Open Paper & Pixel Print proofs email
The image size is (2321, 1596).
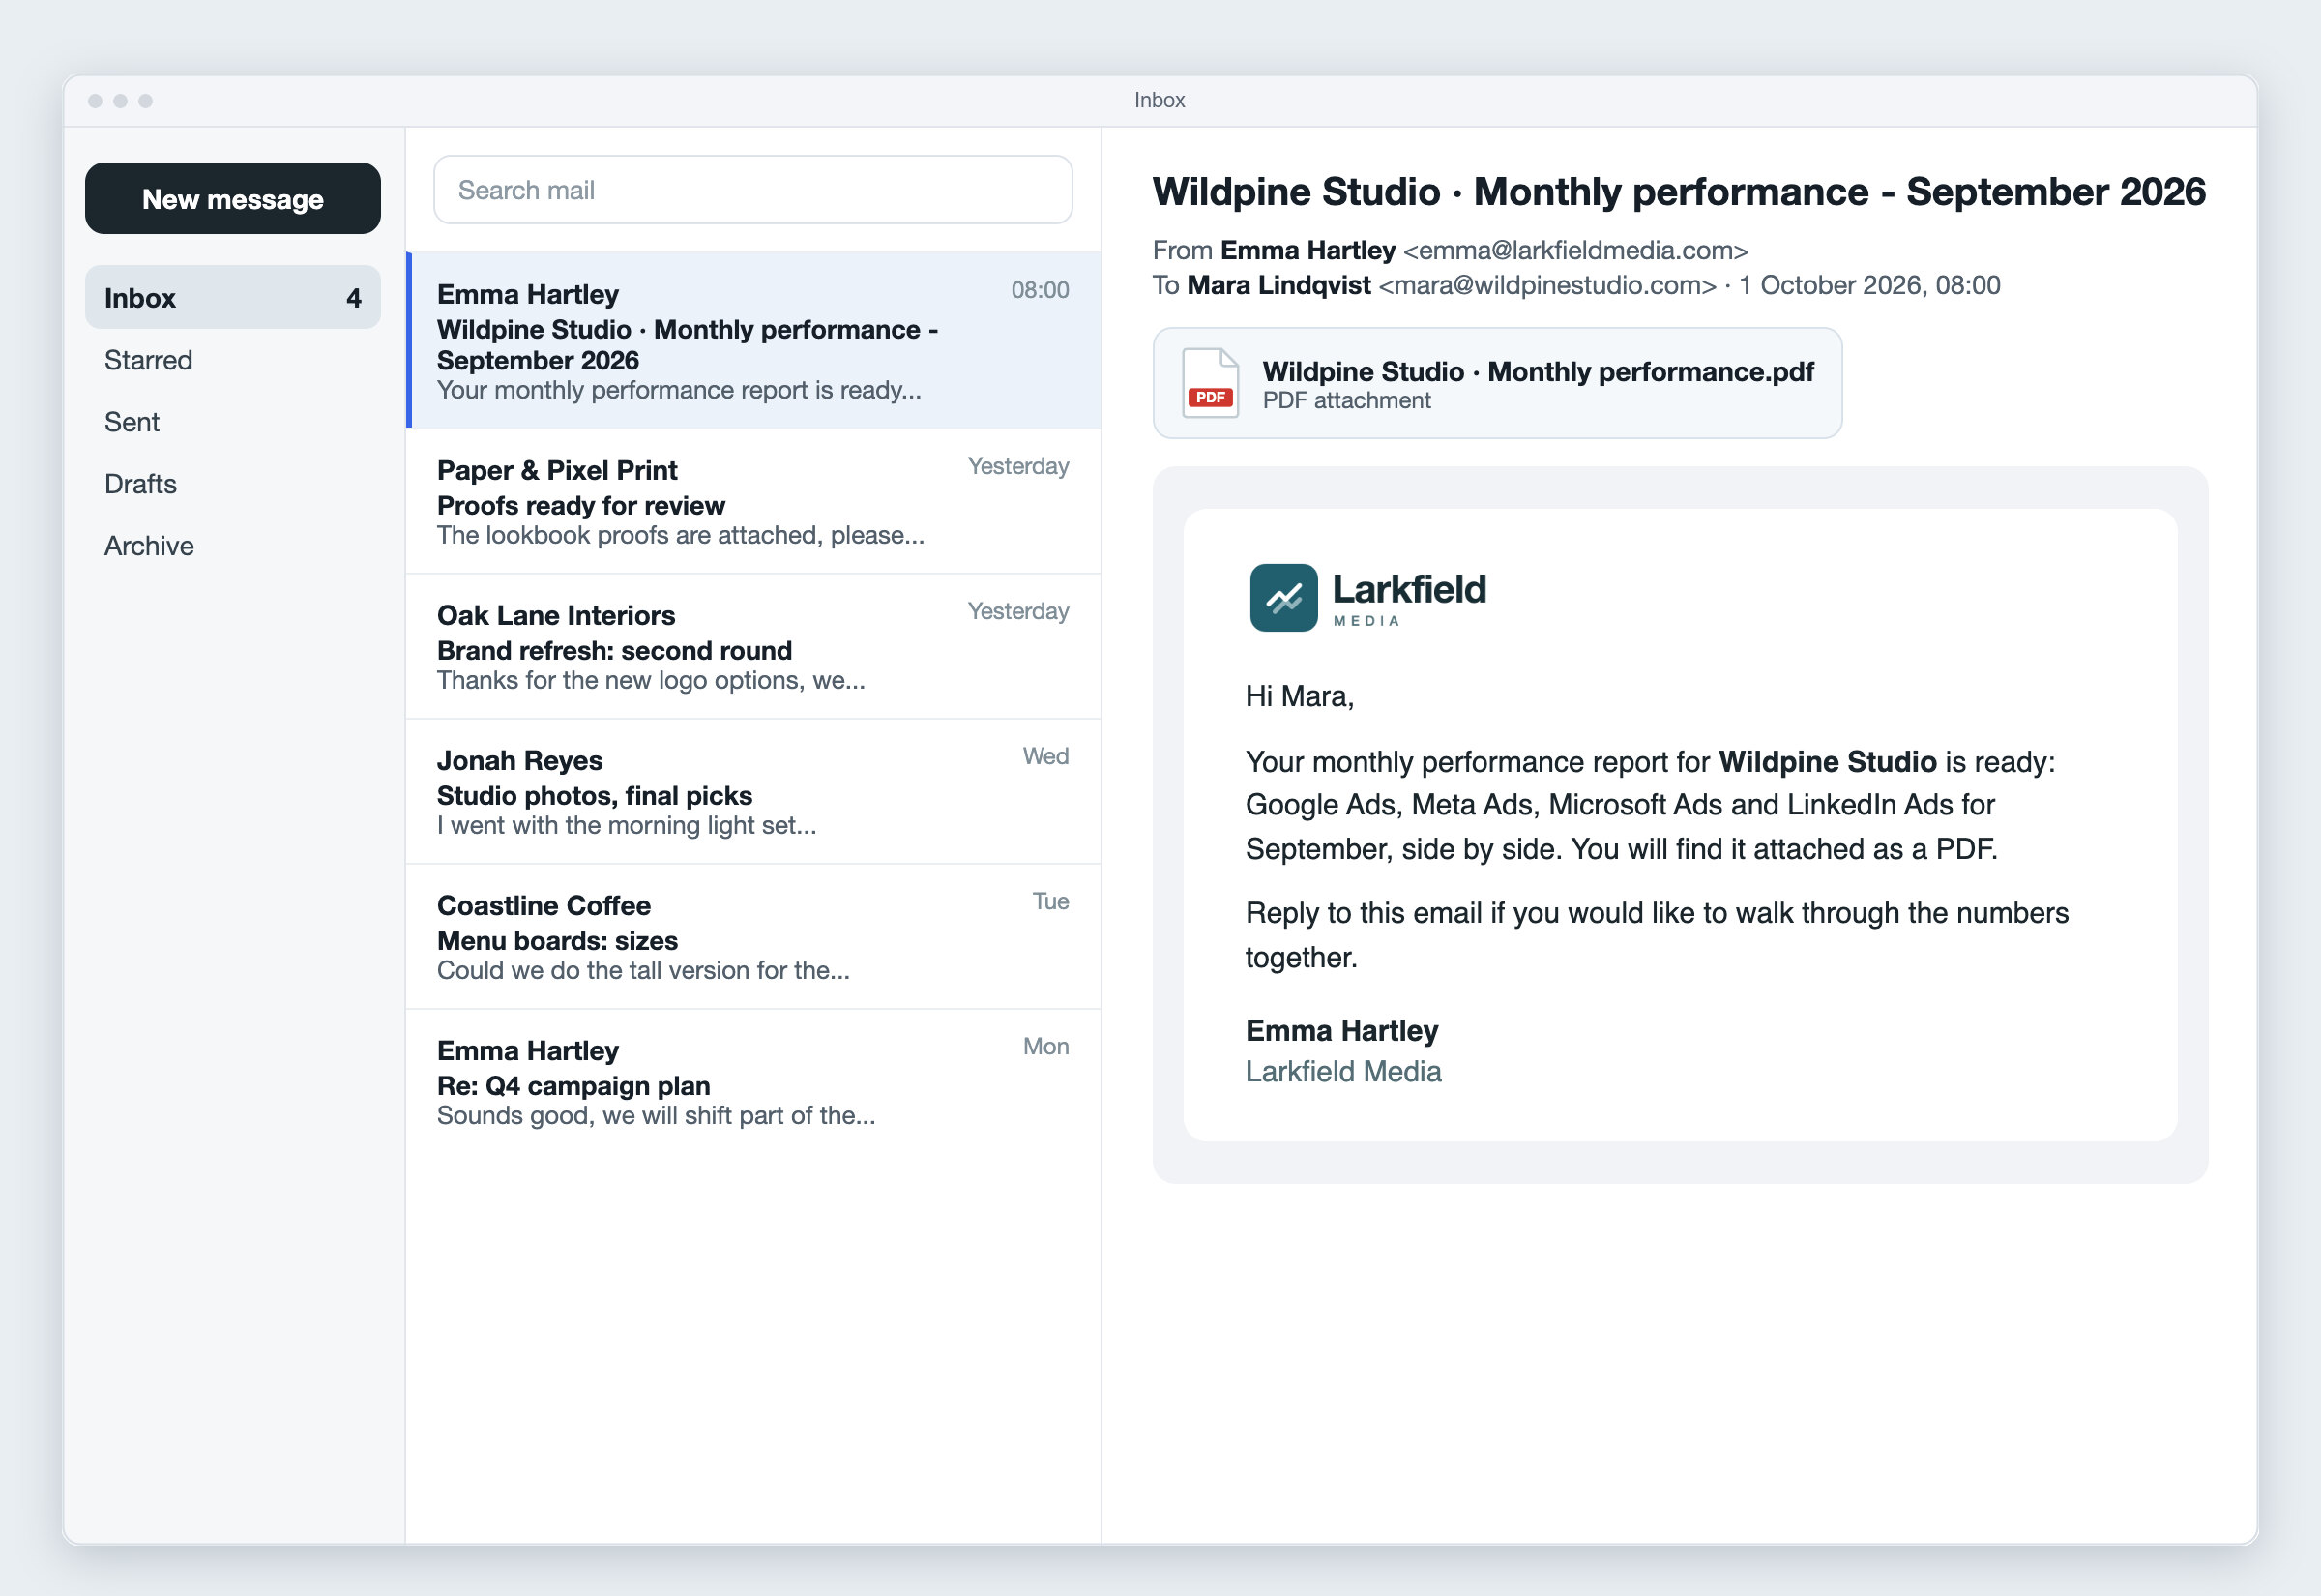pyautogui.click(x=753, y=502)
